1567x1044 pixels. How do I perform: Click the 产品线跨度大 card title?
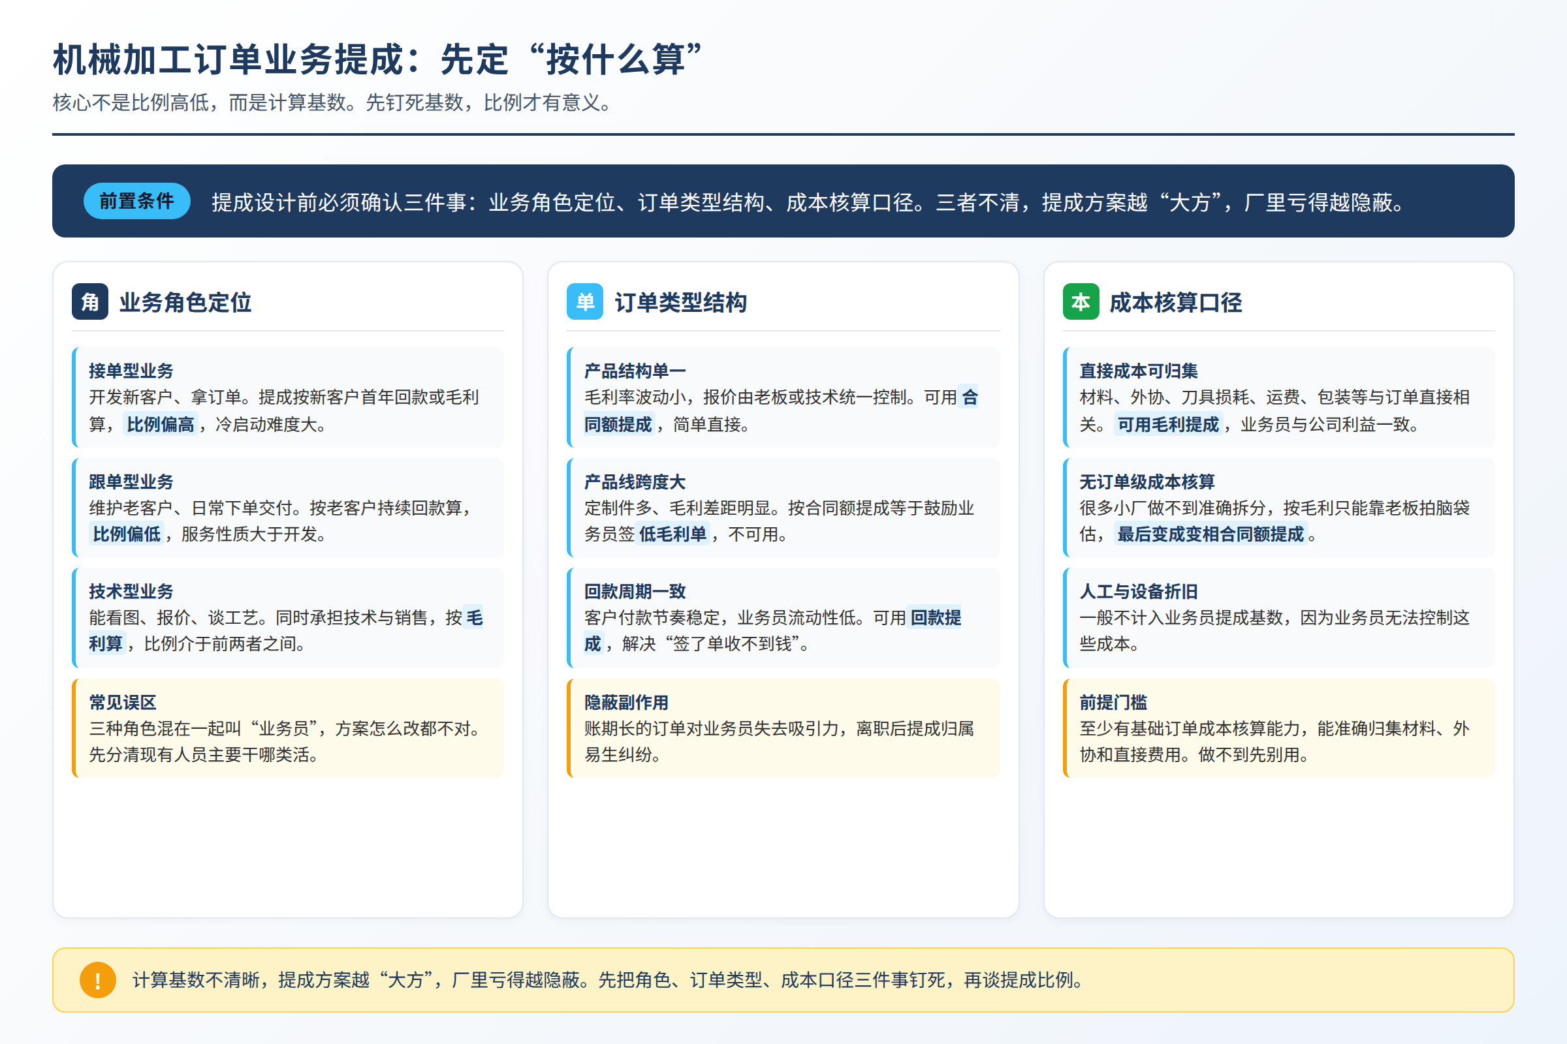pos(635,482)
